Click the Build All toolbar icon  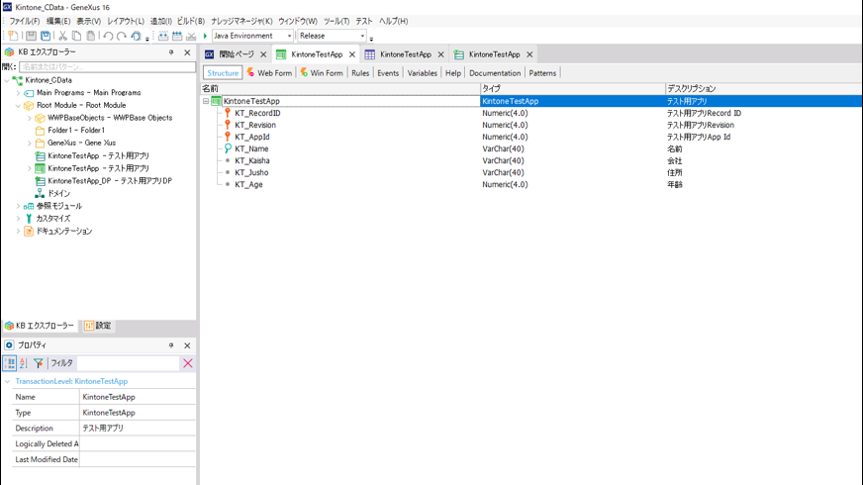(163, 36)
